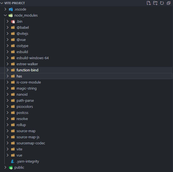Collapse the node_modules folder chevron

click(x=5, y=15)
